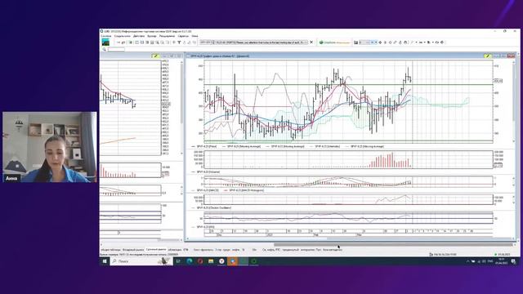Switch to the Срочный рынок tab

click(x=156, y=249)
